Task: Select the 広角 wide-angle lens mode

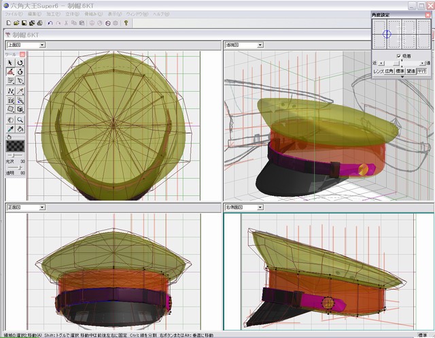Action: click(389, 71)
